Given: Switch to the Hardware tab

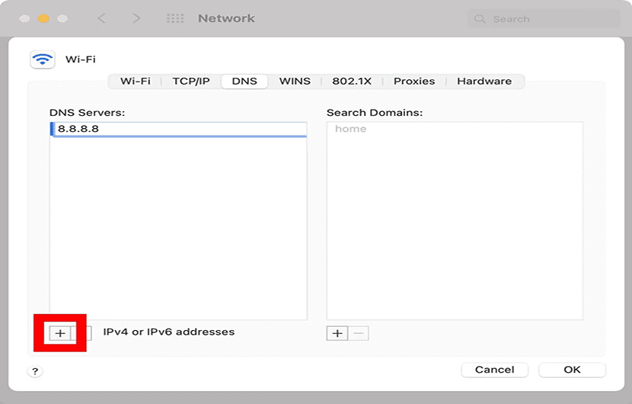Looking at the screenshot, I should [484, 81].
